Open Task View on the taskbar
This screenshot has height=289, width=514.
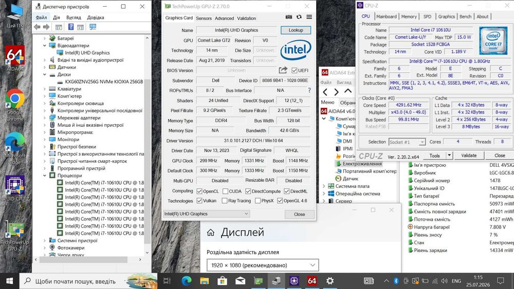(x=167, y=281)
